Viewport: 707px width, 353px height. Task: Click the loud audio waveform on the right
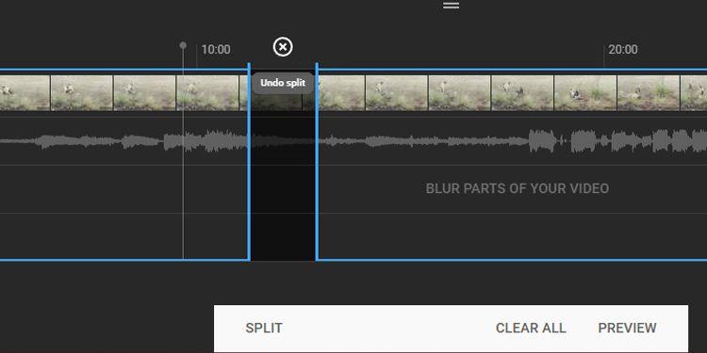(x=617, y=141)
